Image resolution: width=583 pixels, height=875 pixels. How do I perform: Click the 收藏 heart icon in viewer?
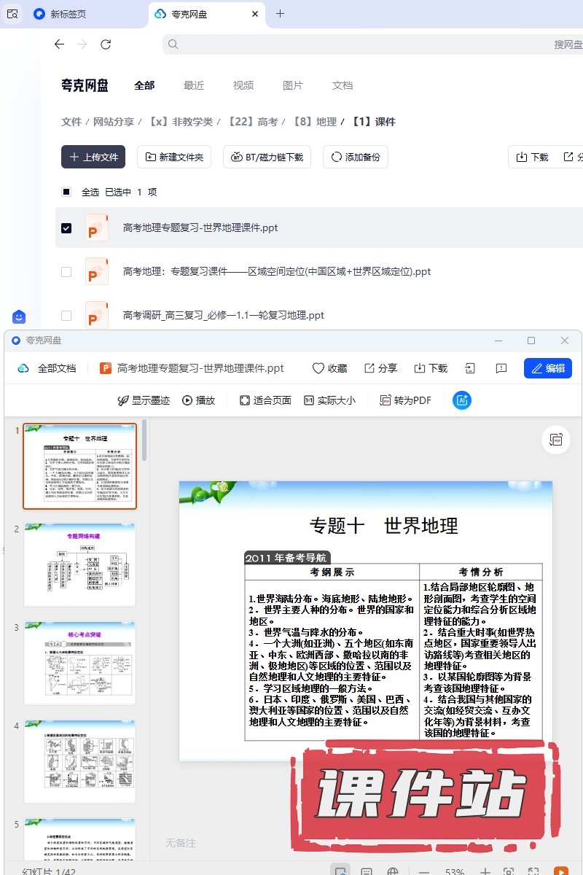(318, 368)
